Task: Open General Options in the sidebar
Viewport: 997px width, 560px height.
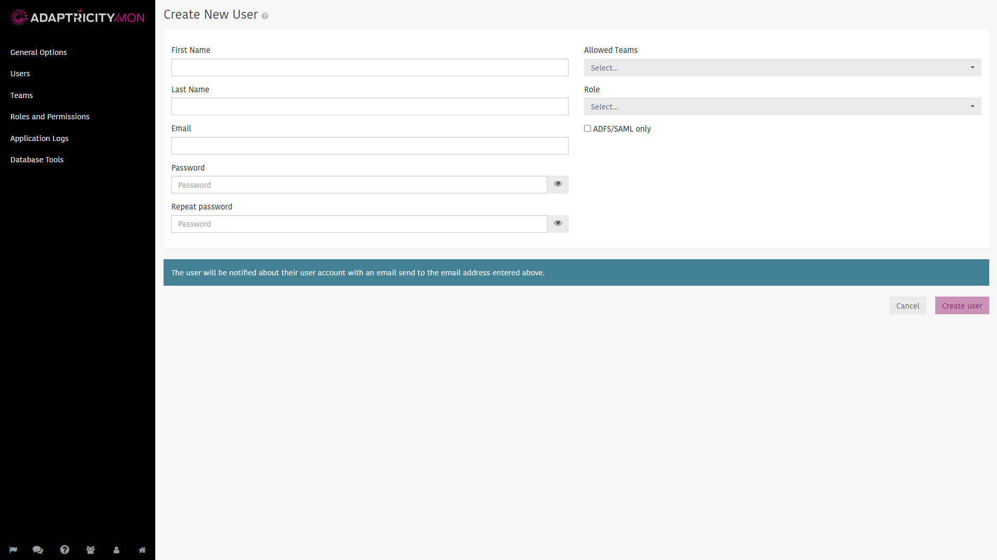Action: point(38,52)
